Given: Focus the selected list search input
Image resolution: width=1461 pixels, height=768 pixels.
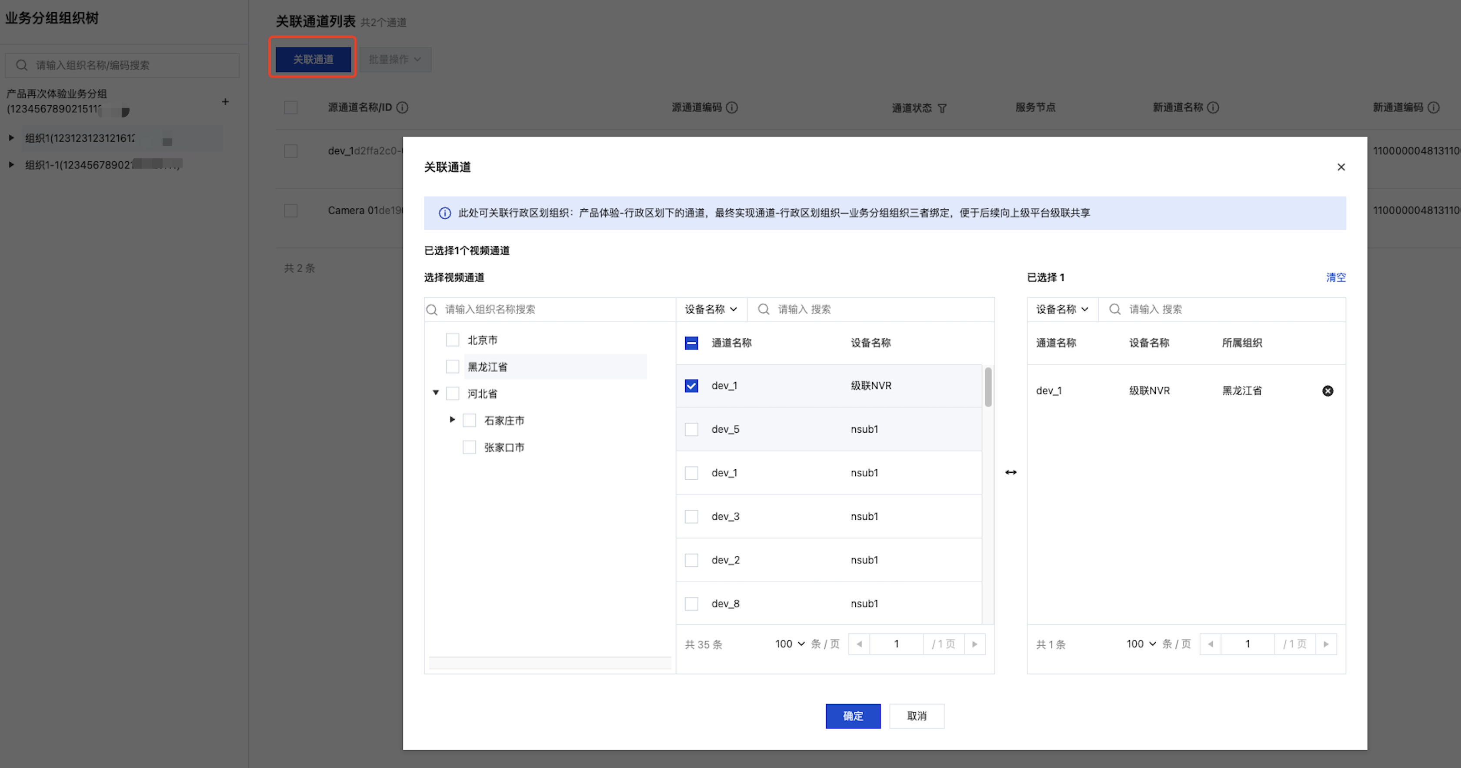Looking at the screenshot, I should [x=1222, y=309].
